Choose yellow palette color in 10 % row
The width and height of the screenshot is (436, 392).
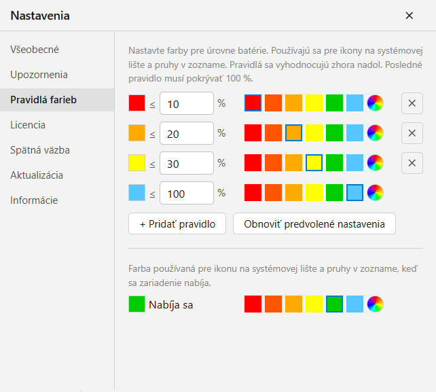click(x=314, y=103)
